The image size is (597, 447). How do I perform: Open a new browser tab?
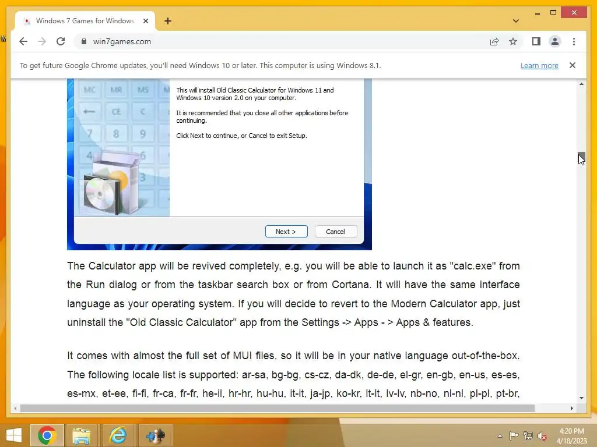point(167,21)
